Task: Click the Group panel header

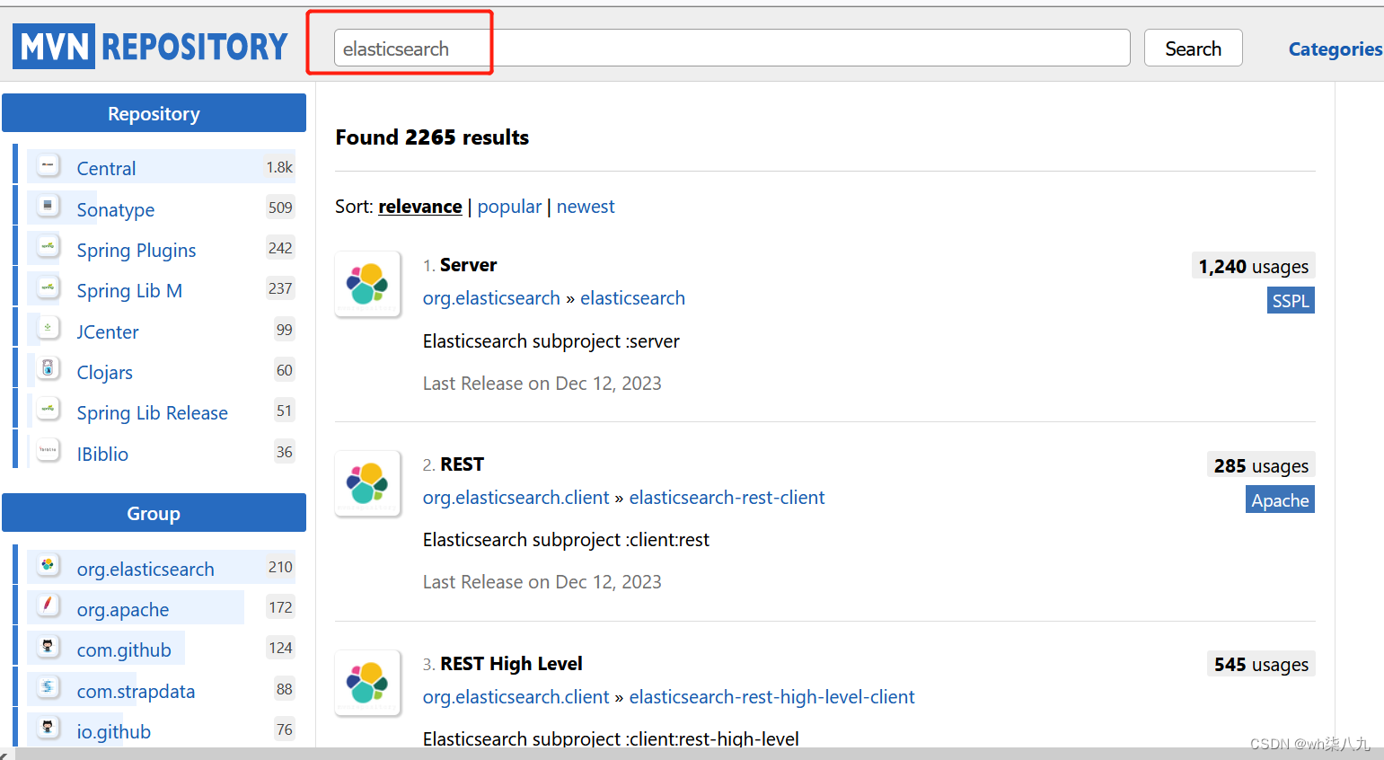Action: tap(154, 513)
